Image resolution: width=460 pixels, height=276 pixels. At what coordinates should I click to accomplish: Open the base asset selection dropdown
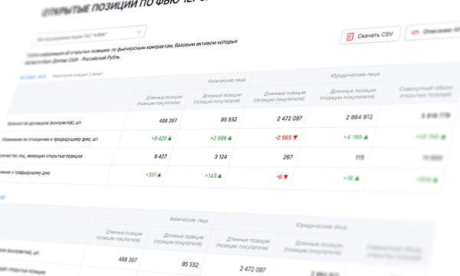click(89, 35)
